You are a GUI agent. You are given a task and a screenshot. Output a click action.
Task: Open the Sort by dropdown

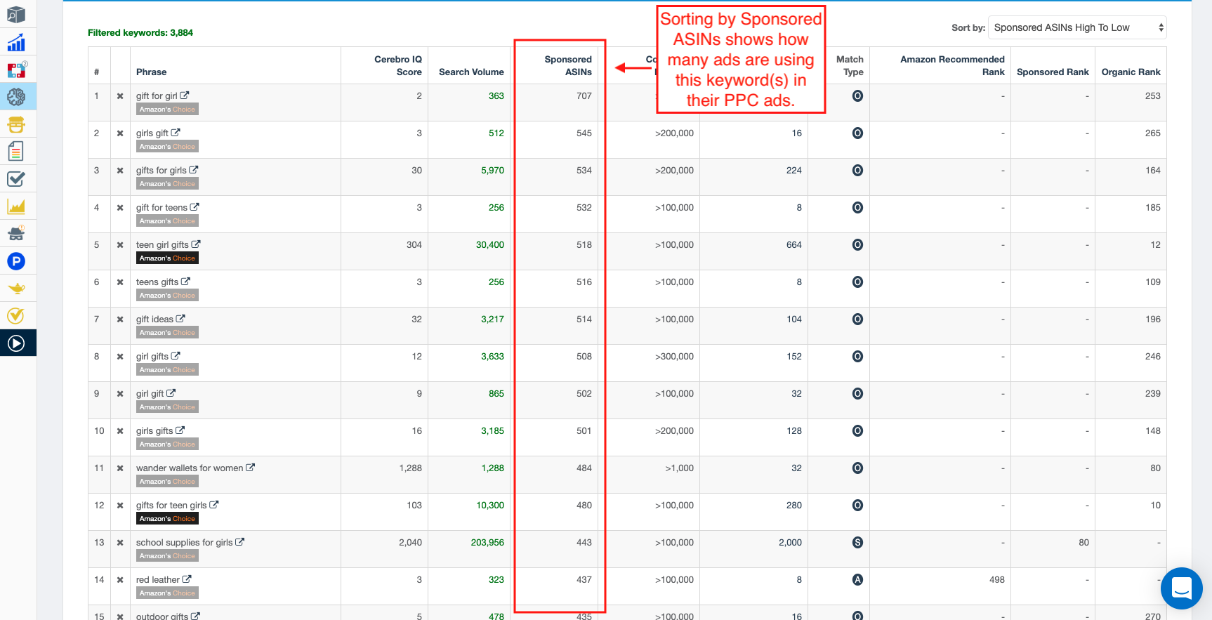coord(1076,27)
